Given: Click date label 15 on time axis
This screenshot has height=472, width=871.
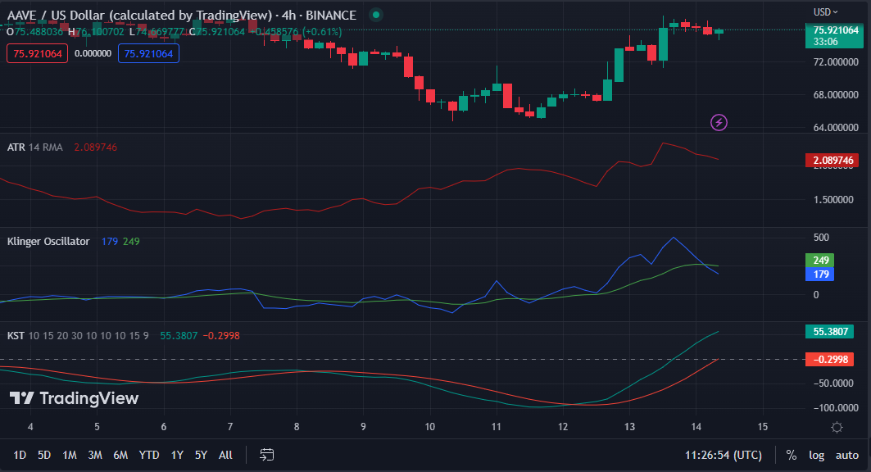Looking at the screenshot, I should pyautogui.click(x=763, y=426).
